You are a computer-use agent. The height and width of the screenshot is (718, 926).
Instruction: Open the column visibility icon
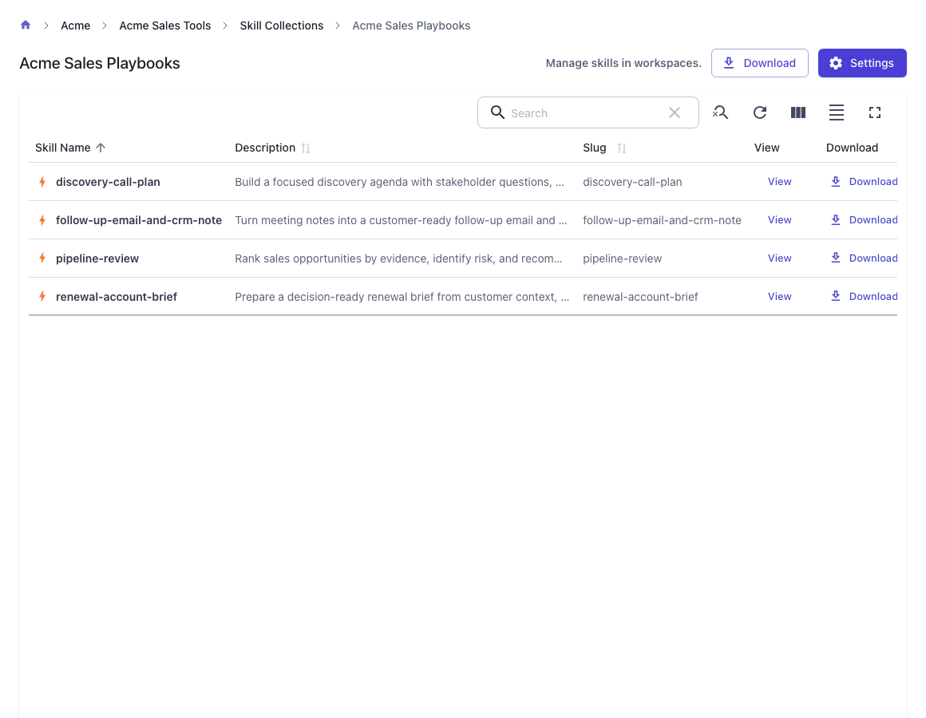point(797,112)
